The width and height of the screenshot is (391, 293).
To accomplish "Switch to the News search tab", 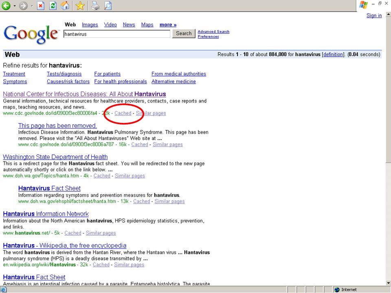I will coord(129,25).
